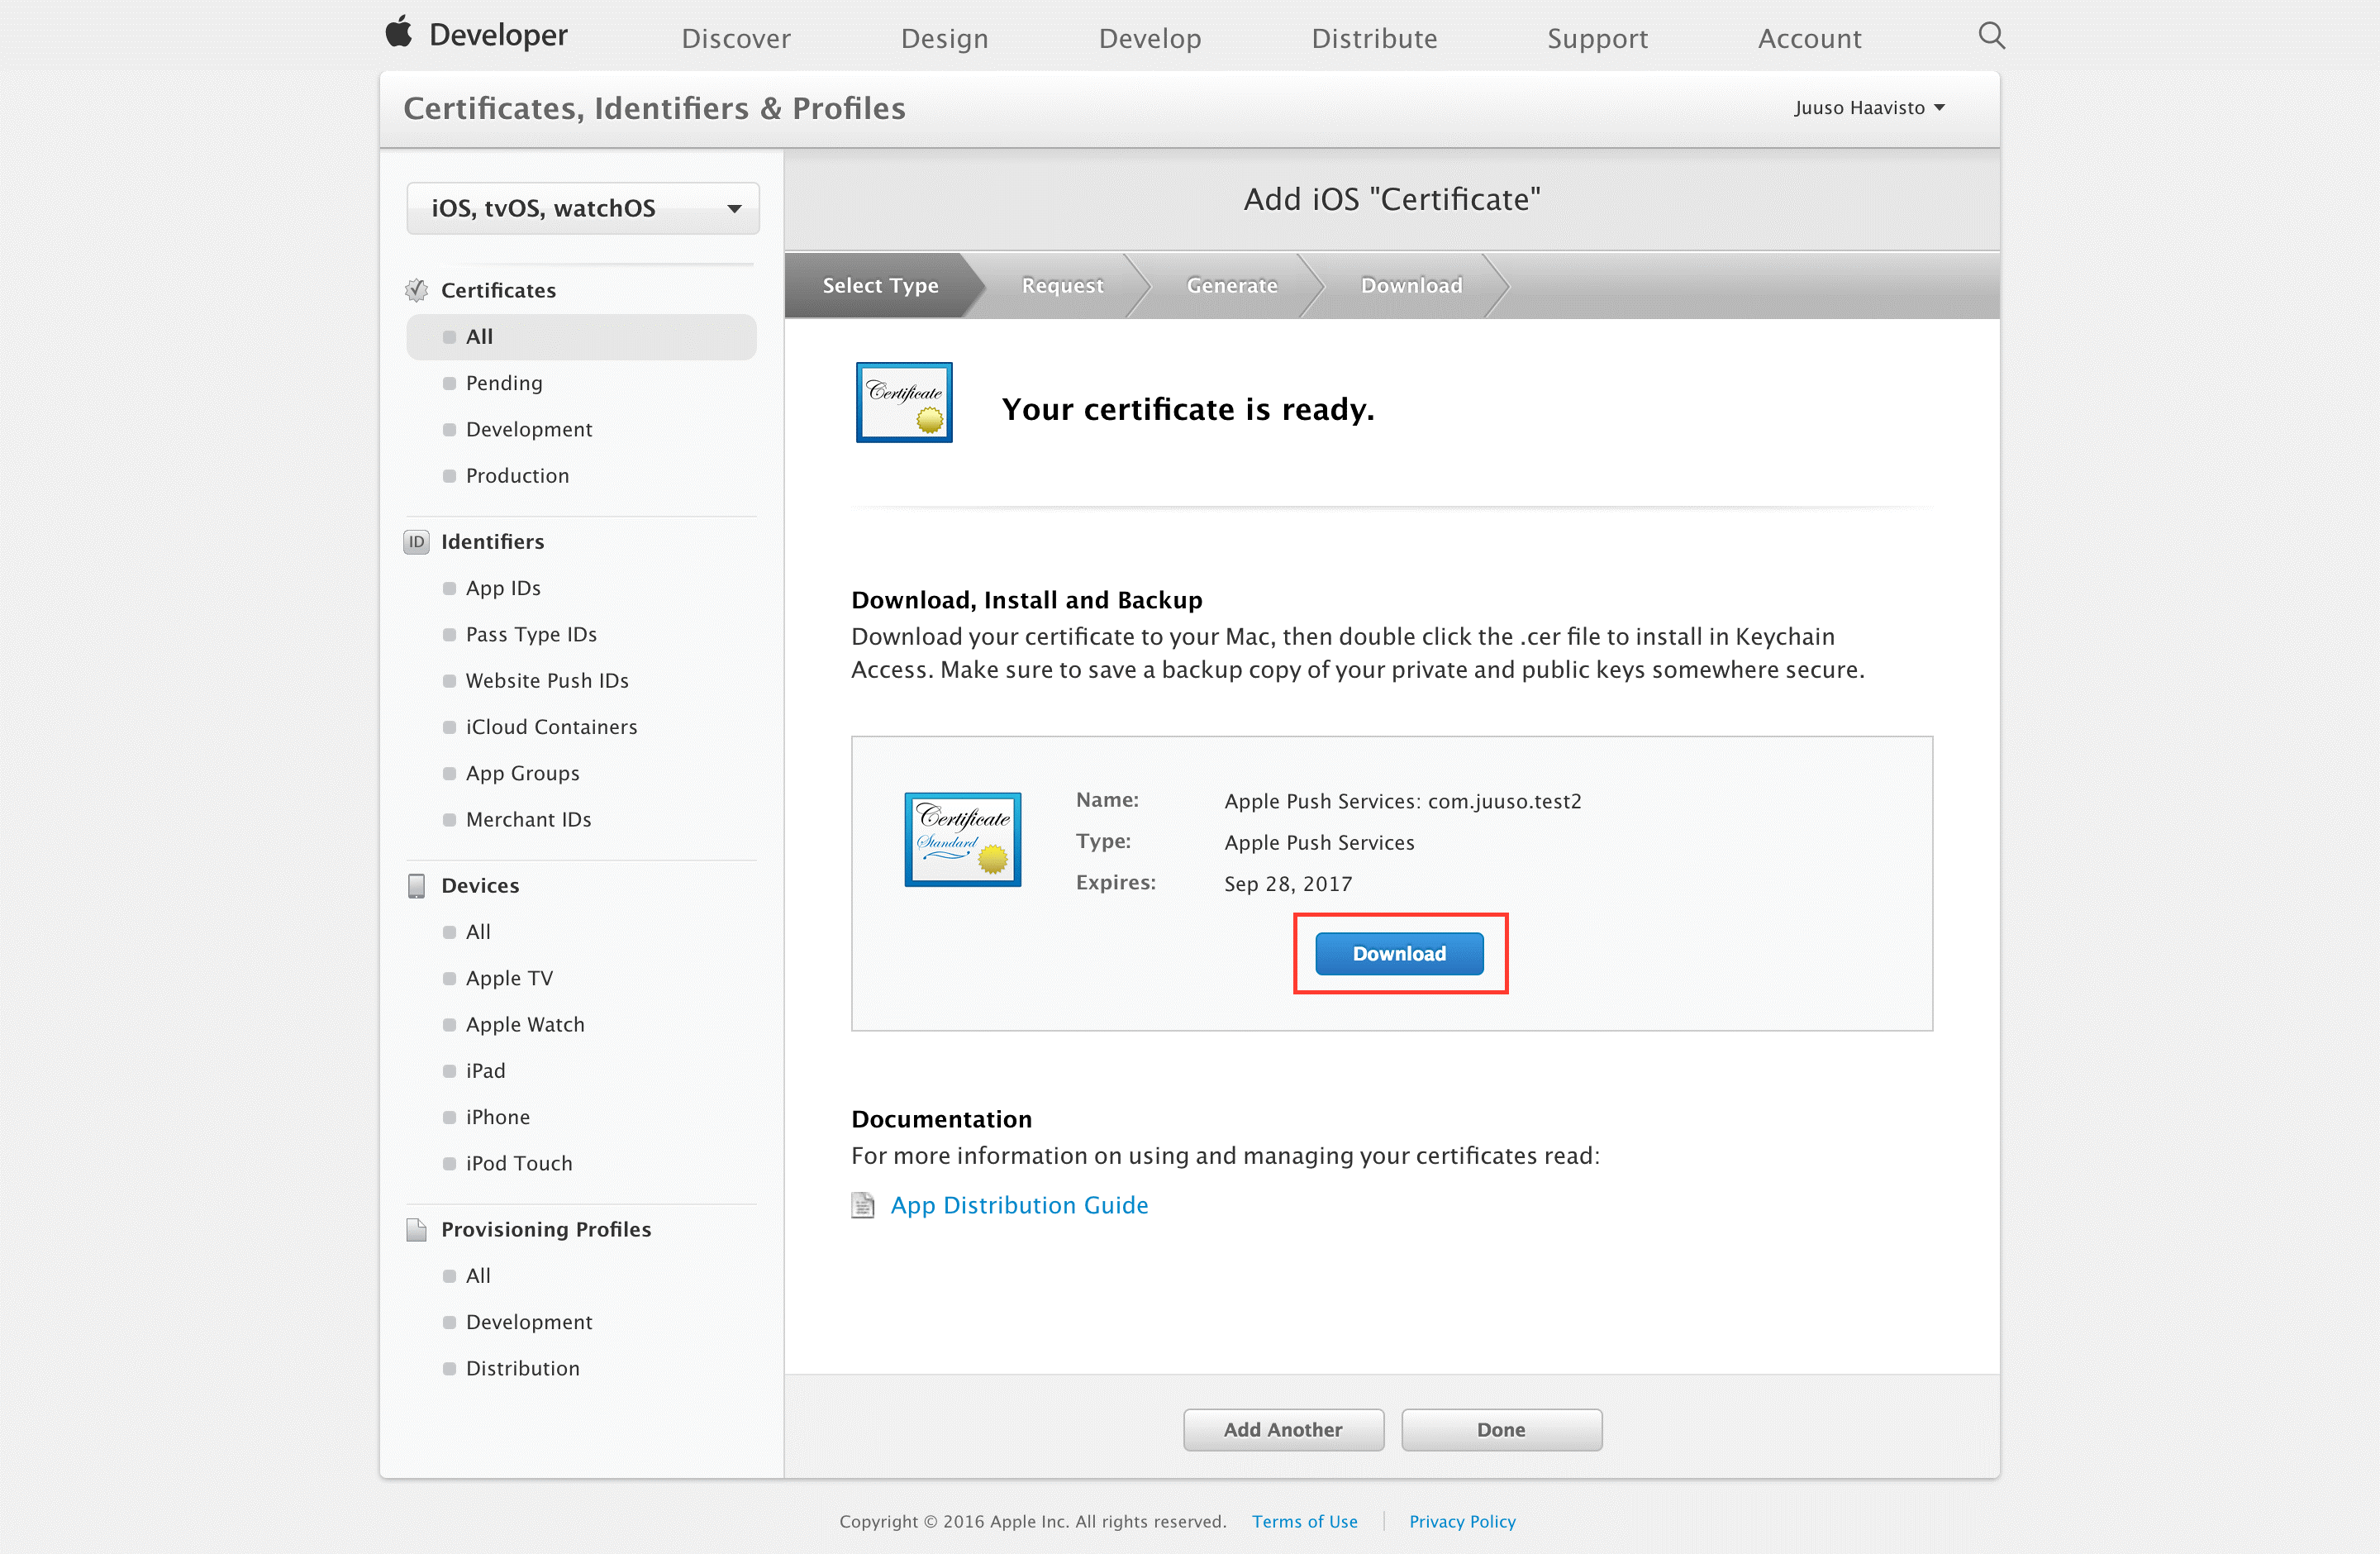Select the Generate step
The width and height of the screenshot is (2380, 1554).
tap(1232, 285)
